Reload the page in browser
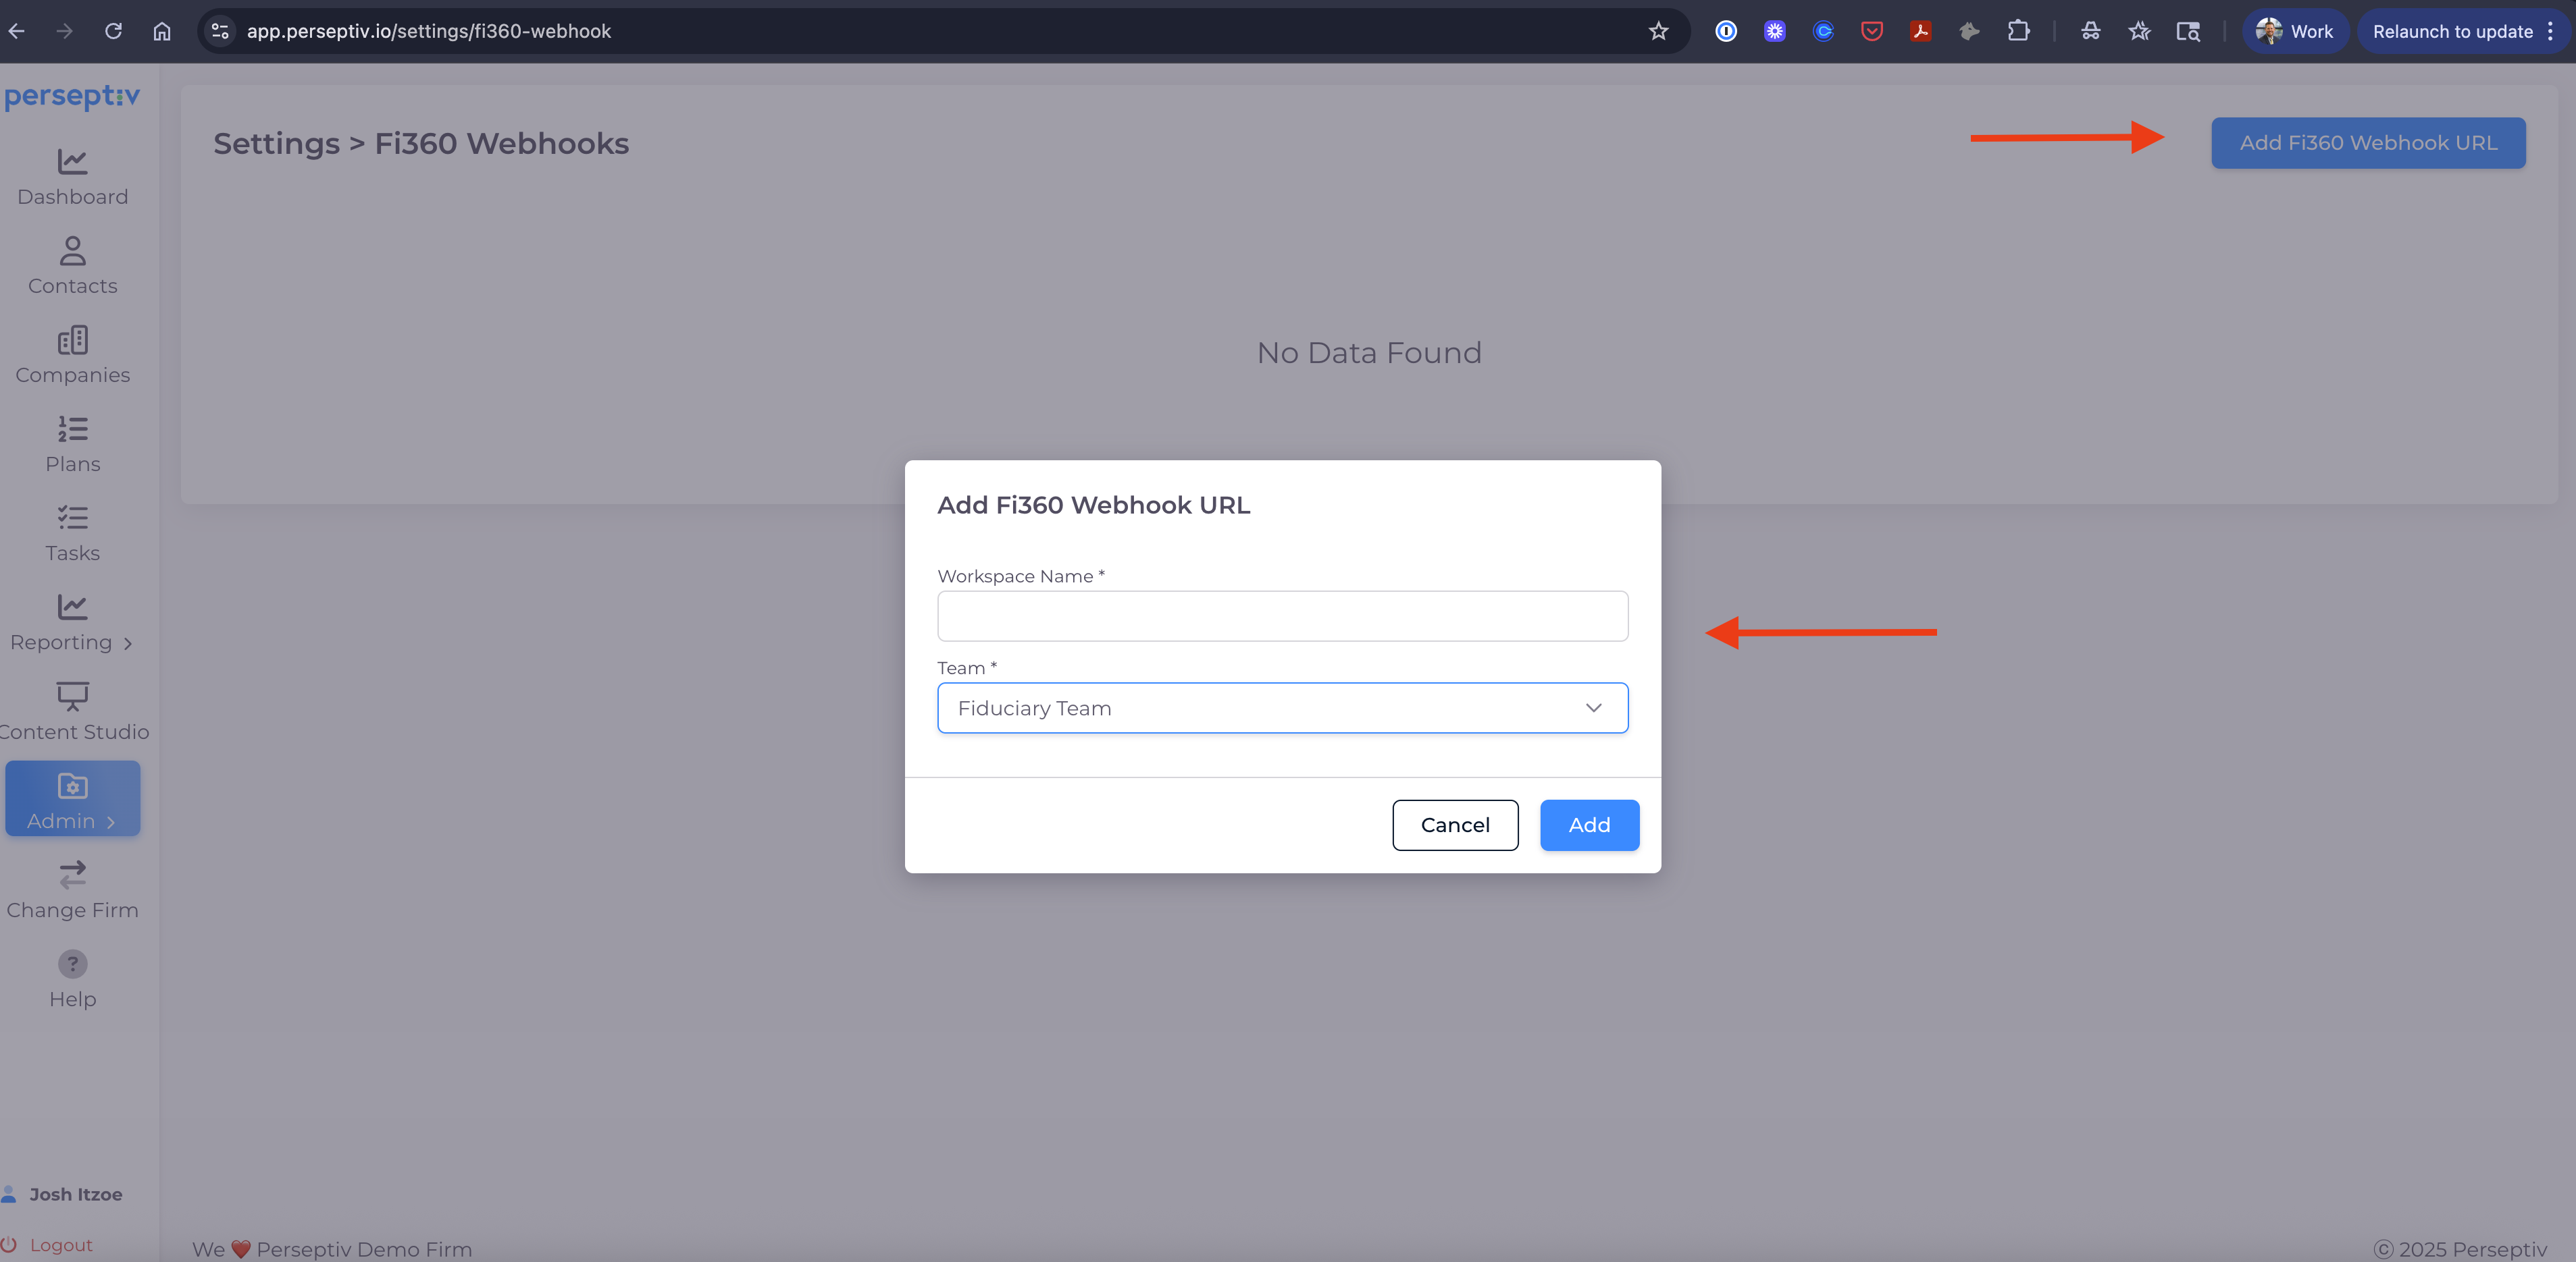Screen dimensions: 2576x1262 pyautogui.click(x=113, y=31)
